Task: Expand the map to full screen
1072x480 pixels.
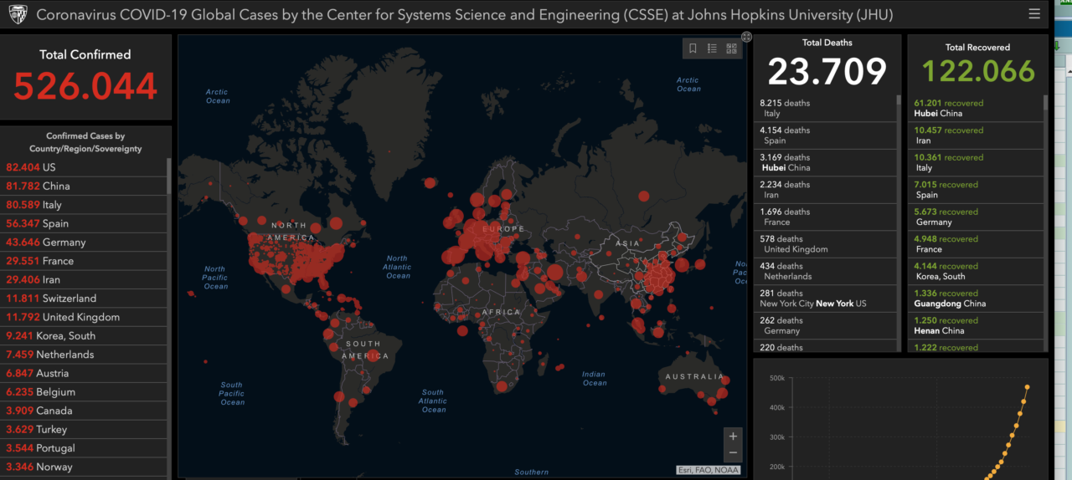Action: (x=746, y=37)
